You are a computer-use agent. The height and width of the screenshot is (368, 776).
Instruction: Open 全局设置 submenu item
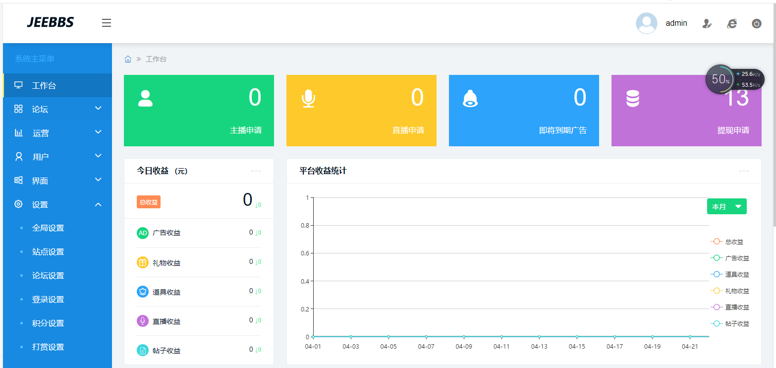click(48, 228)
